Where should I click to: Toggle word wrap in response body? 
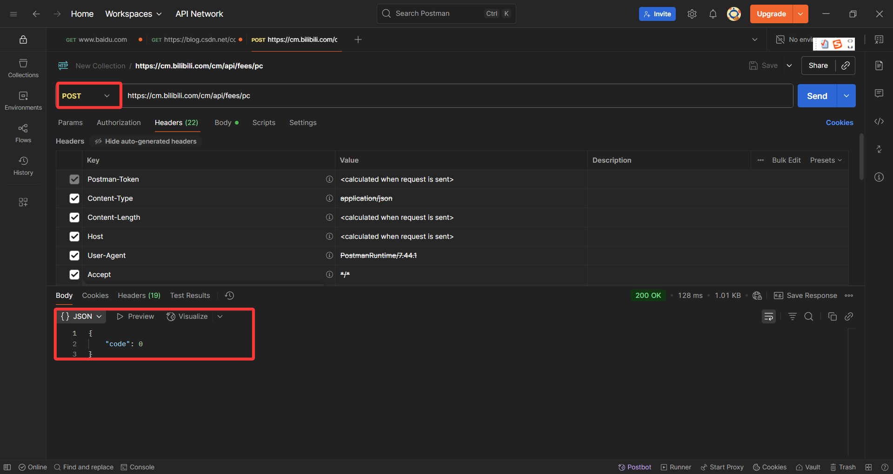click(x=769, y=316)
